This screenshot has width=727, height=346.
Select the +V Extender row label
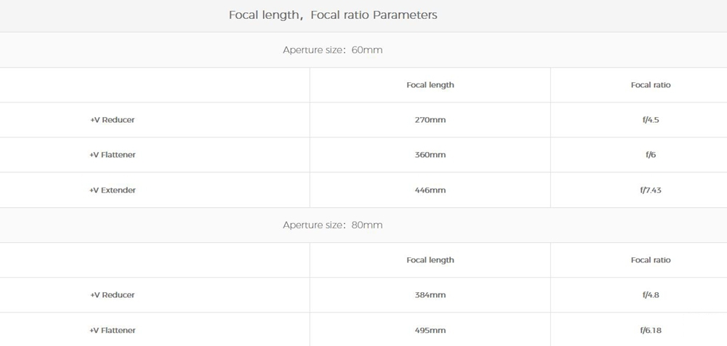point(113,190)
